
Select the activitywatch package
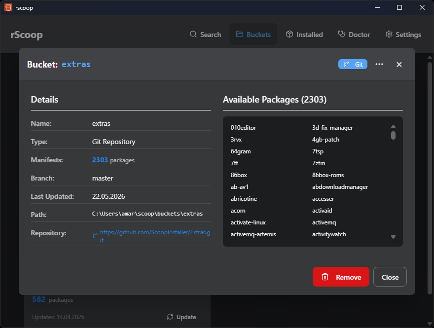pyautogui.click(x=329, y=234)
